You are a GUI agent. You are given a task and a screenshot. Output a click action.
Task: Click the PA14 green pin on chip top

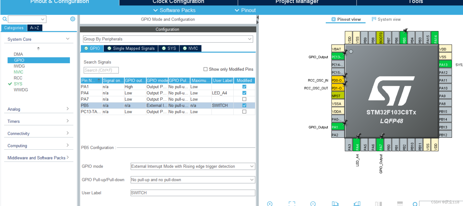(x=435, y=37)
